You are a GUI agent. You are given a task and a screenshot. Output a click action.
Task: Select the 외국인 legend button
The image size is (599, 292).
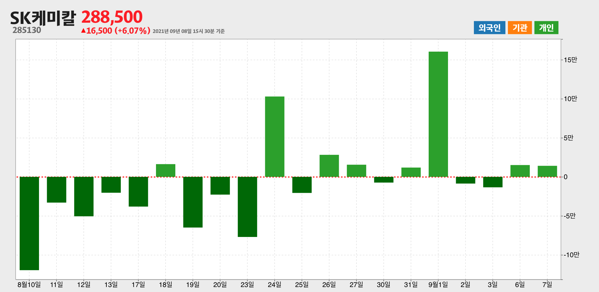coord(489,28)
